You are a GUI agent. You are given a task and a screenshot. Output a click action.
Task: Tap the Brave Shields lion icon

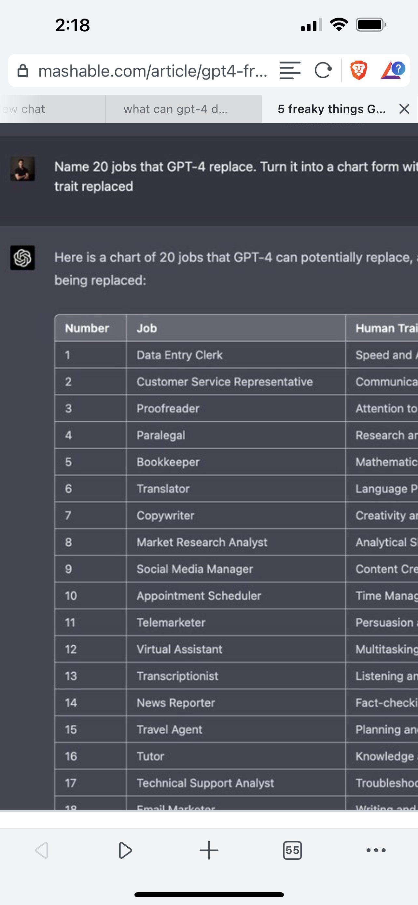pos(359,70)
